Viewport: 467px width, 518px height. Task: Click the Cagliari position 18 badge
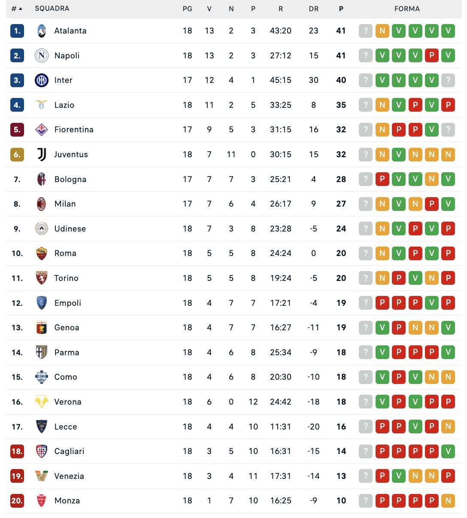(x=17, y=451)
